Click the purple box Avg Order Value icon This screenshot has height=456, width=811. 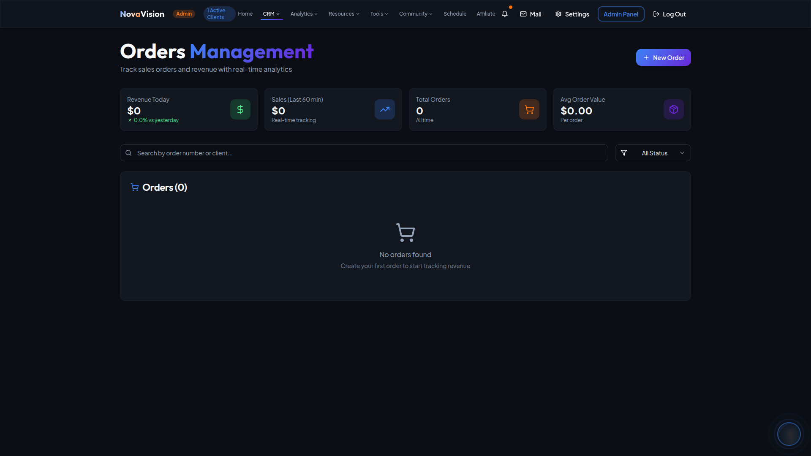[x=673, y=109]
